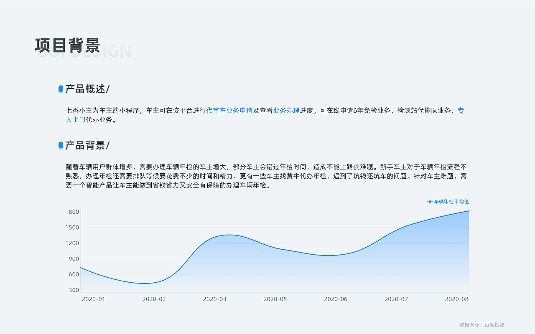Click the 数据来源：百度指数 footer text

click(482, 325)
